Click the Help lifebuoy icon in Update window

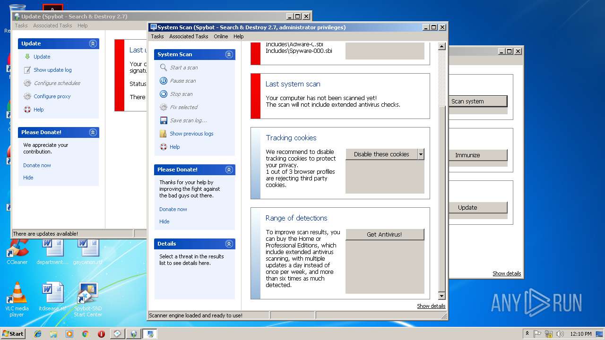(27, 110)
